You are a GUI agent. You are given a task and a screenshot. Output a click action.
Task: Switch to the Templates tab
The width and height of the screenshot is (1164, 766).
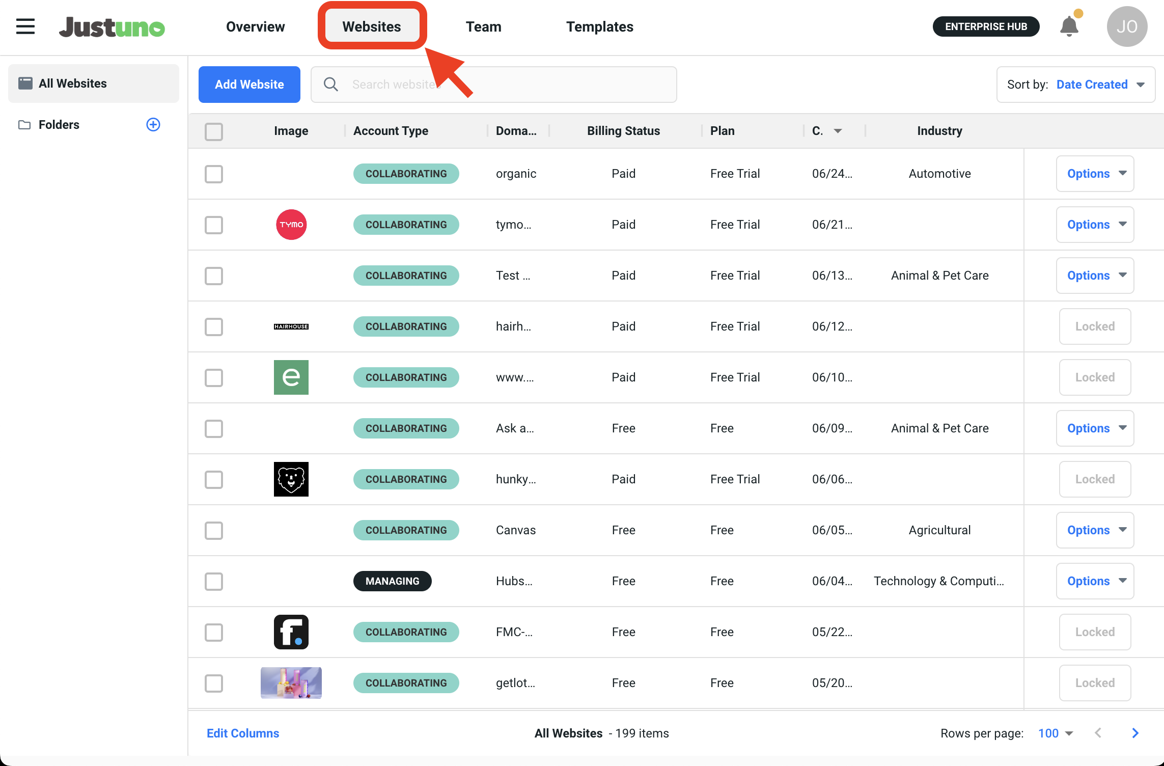click(599, 26)
